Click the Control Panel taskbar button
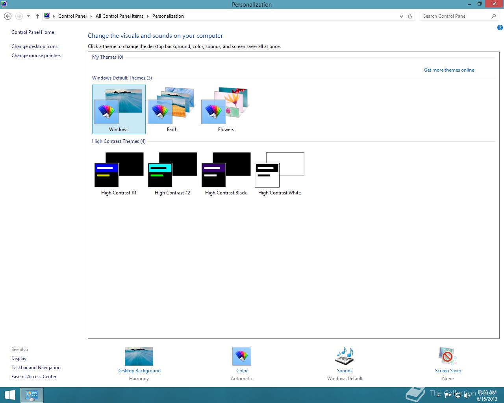The width and height of the screenshot is (504, 403). click(31, 395)
